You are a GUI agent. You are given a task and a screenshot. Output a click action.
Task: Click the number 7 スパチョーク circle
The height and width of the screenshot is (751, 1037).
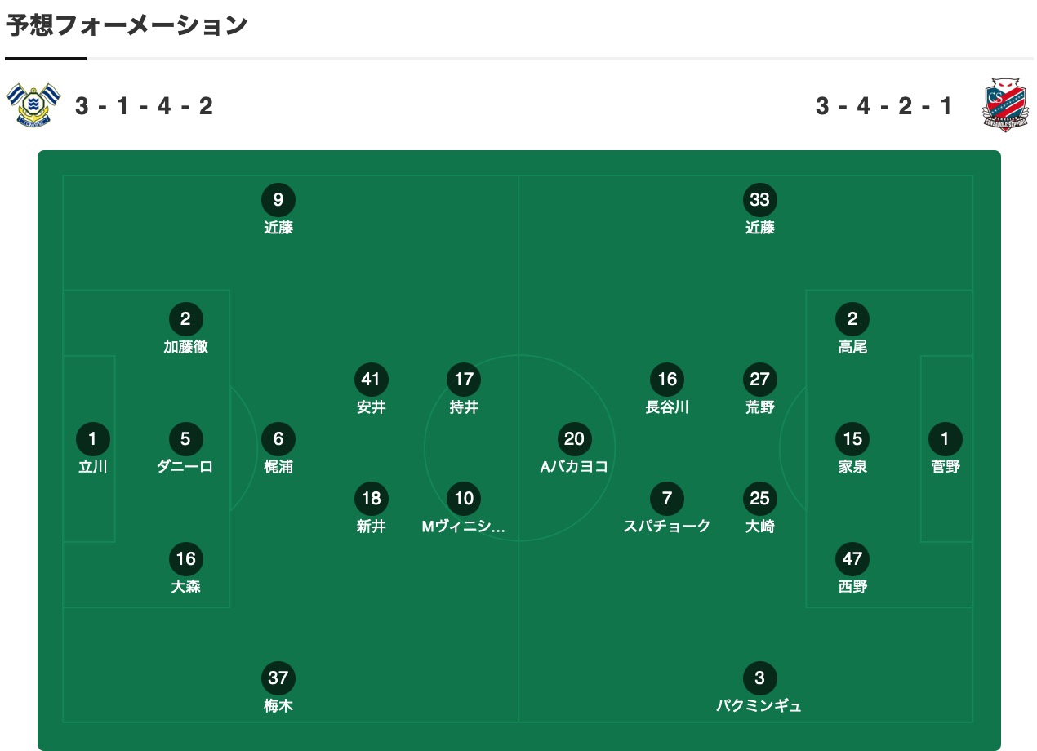click(667, 499)
